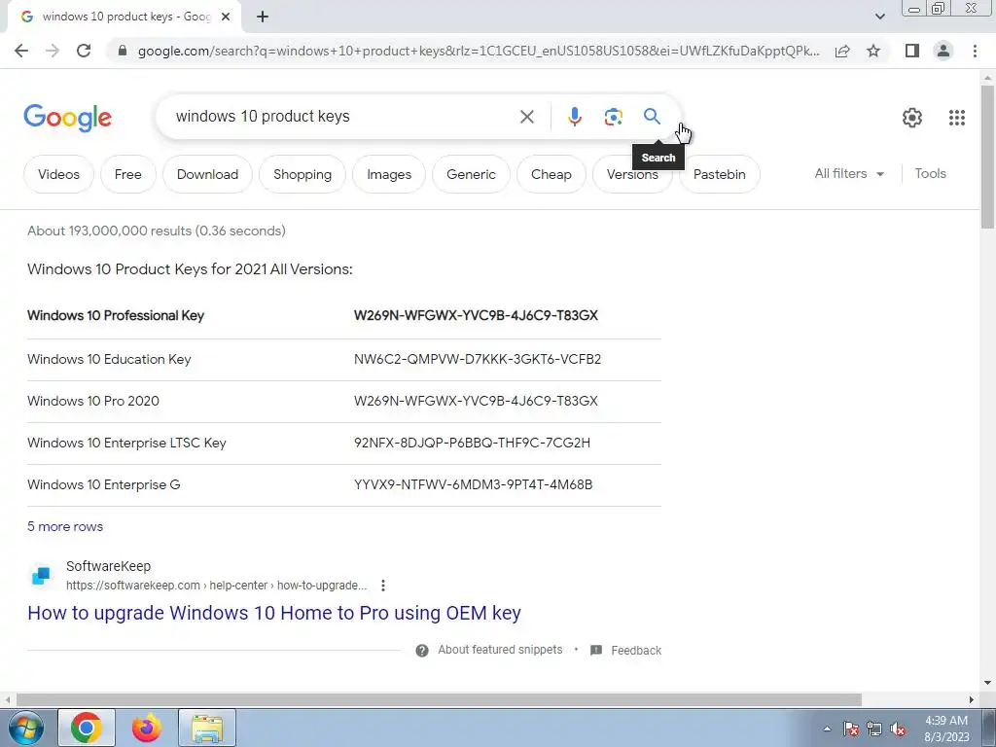Show hidden system tray icons
The height and width of the screenshot is (747, 996).
tap(827, 729)
